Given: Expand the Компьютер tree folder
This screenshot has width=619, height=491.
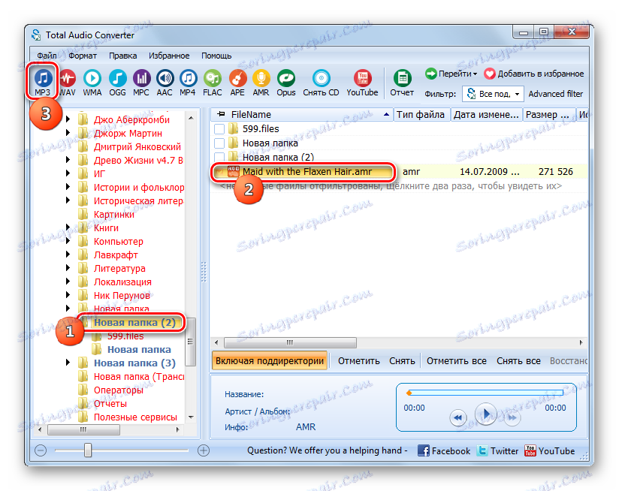Looking at the screenshot, I should coord(68,241).
